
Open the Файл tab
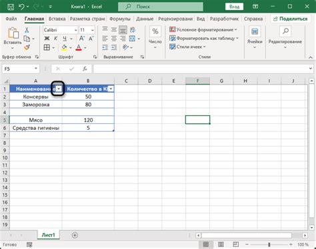click(x=11, y=19)
